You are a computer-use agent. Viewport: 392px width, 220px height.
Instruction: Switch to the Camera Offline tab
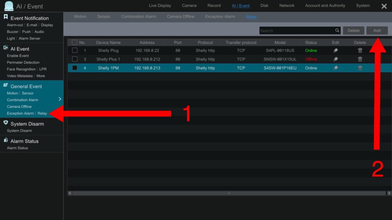coord(181,16)
